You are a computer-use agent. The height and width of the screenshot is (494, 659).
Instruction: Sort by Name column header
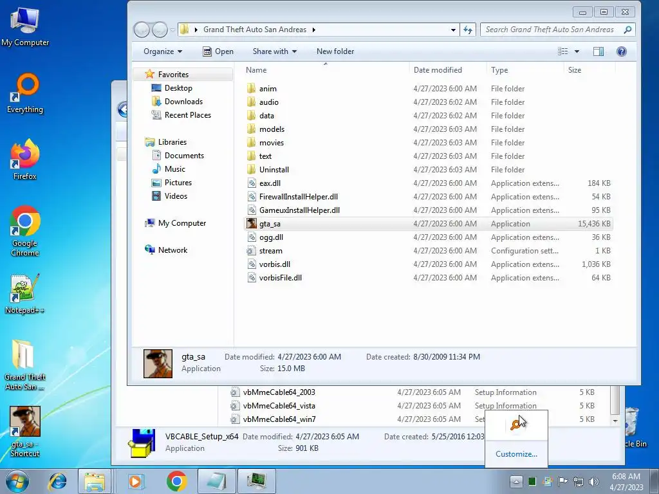pyautogui.click(x=325, y=70)
